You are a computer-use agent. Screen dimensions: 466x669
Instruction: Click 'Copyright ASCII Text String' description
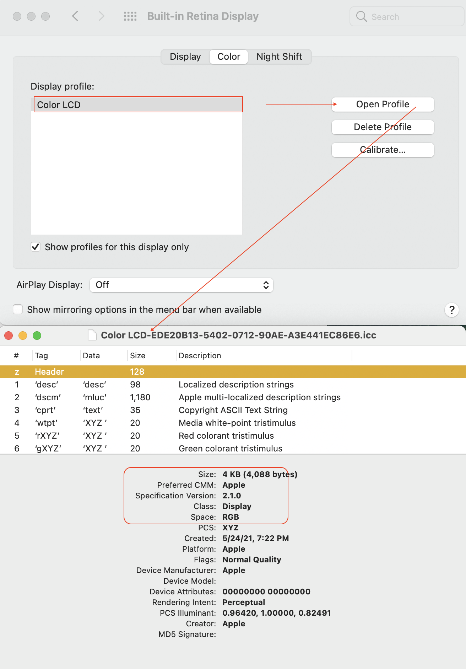[x=233, y=410]
